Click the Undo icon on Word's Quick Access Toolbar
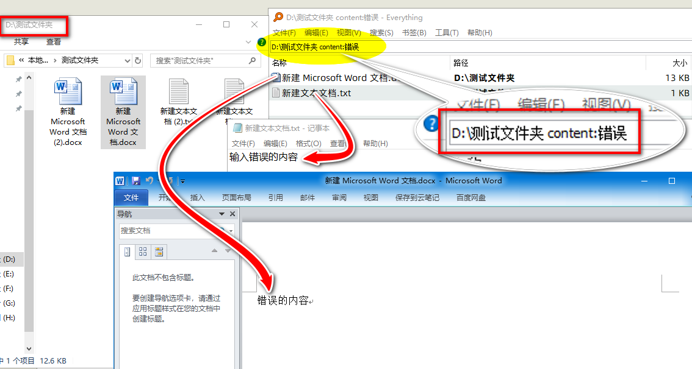The height and width of the screenshot is (369, 692). [x=150, y=180]
